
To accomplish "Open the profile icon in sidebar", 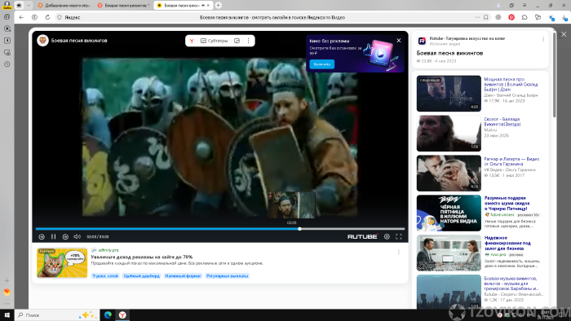I will pyautogui.click(x=7, y=5).
